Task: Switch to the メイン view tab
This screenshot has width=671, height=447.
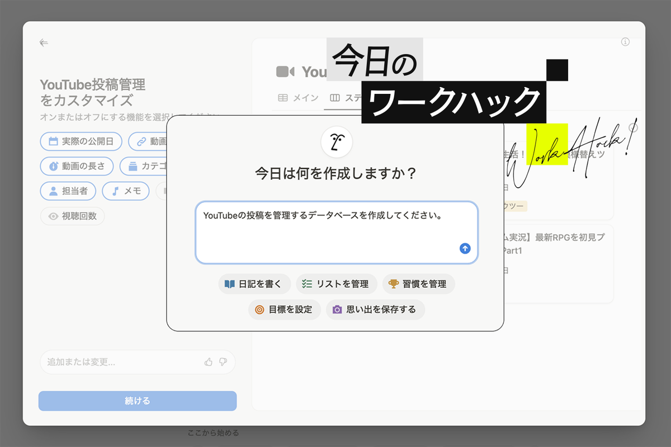Action: tap(298, 98)
